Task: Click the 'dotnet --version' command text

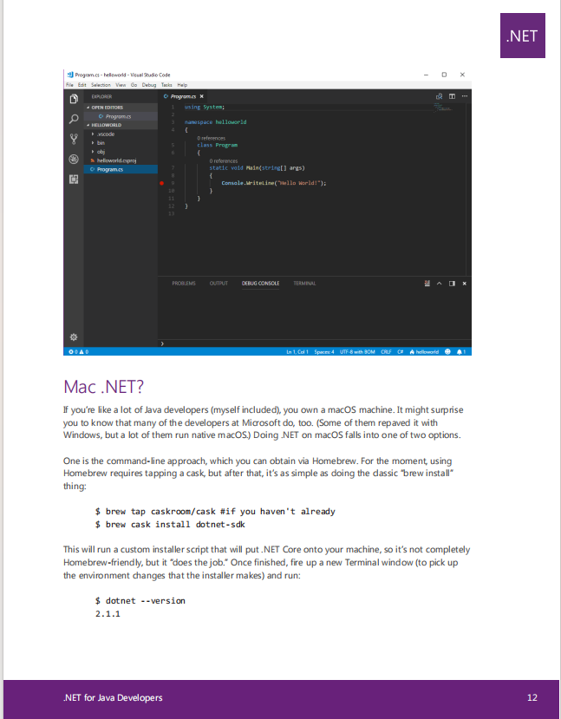Action: tap(146, 601)
